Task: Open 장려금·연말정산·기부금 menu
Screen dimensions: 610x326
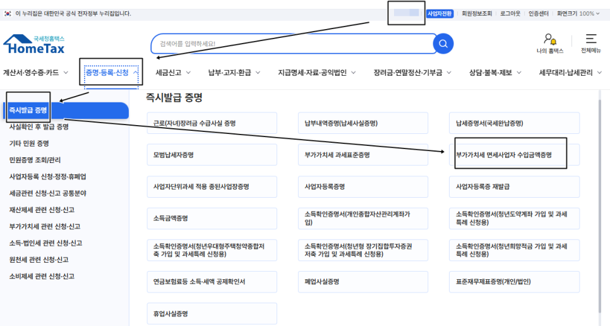Action: pyautogui.click(x=408, y=73)
